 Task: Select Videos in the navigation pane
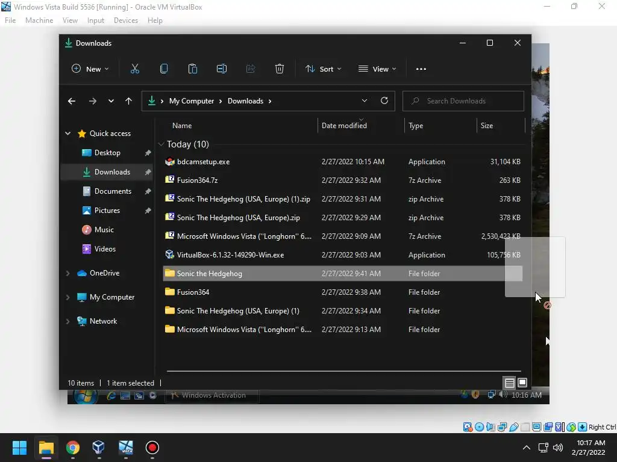105,249
